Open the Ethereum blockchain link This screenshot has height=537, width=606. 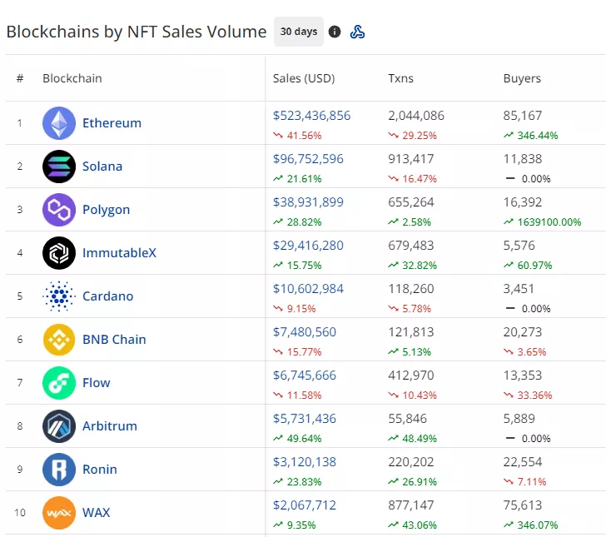(112, 123)
